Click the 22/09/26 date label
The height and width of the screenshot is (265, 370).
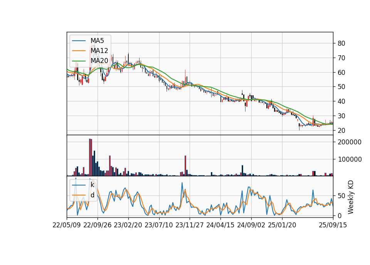click(x=98, y=225)
